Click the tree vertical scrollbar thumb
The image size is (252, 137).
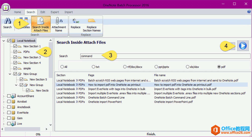(x=50, y=60)
